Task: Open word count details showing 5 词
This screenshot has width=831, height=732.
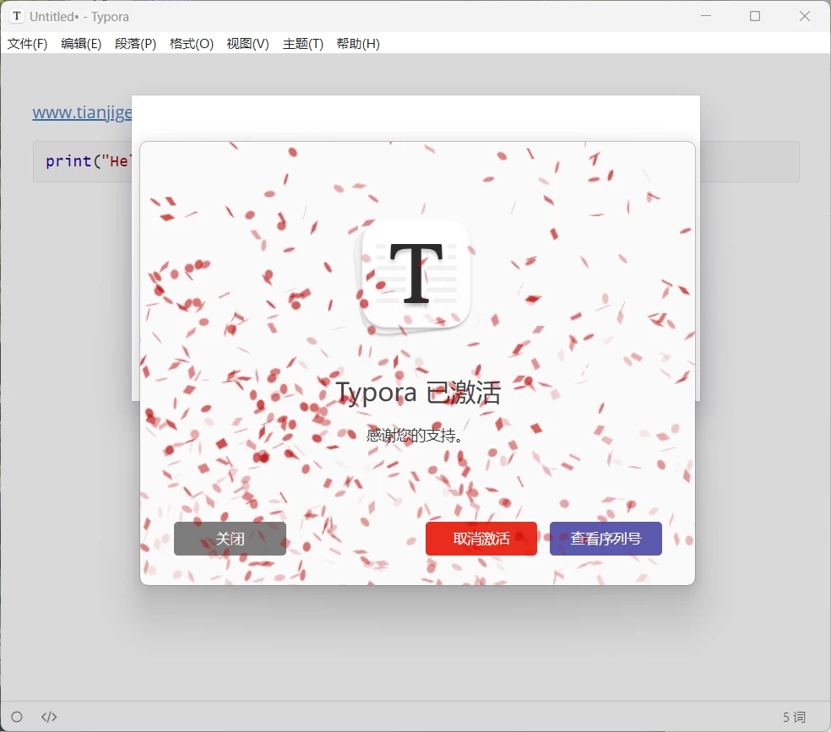Action: click(x=794, y=717)
